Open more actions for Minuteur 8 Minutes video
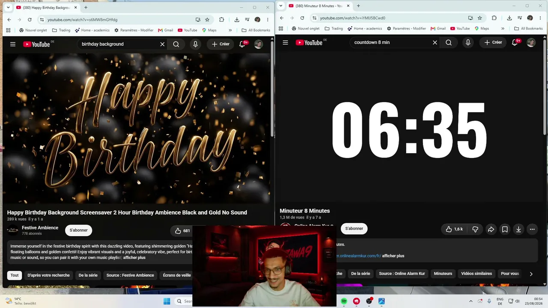Viewport: 548px width, 308px height. tap(532, 229)
